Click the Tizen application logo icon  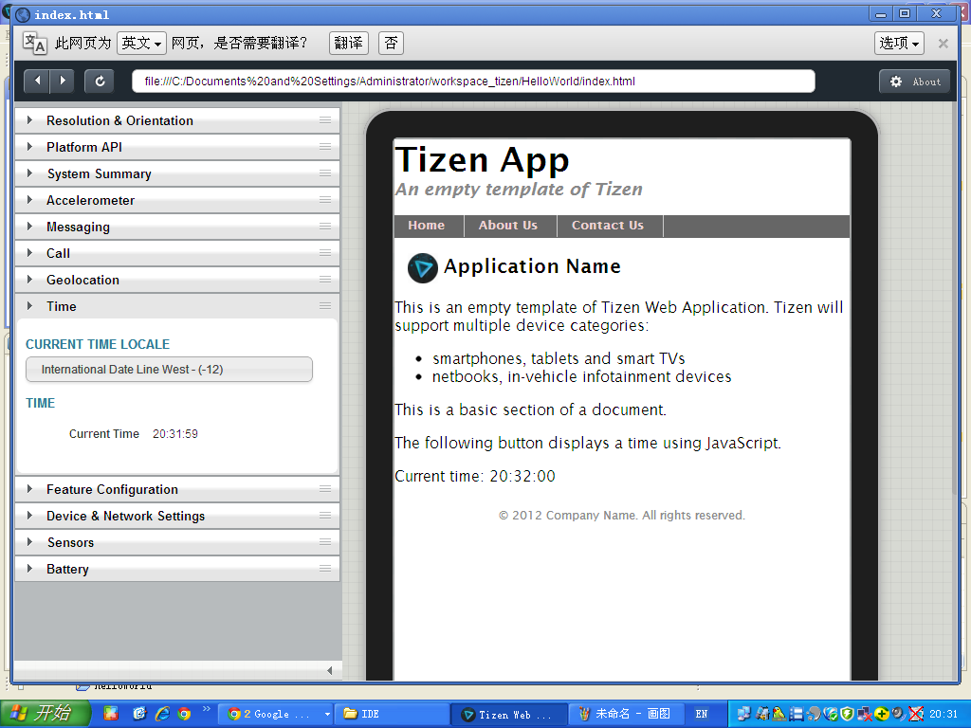point(423,268)
